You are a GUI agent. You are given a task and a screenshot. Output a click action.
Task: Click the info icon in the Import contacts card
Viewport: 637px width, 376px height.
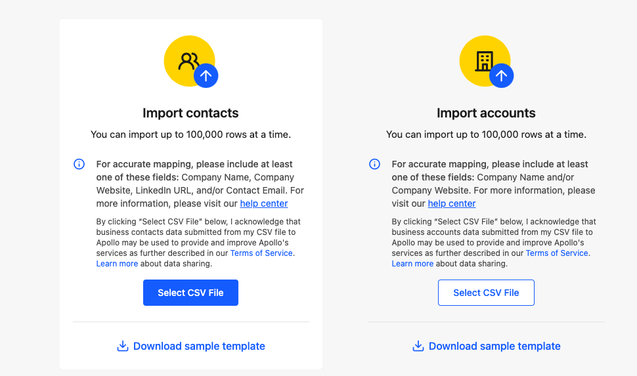click(79, 164)
